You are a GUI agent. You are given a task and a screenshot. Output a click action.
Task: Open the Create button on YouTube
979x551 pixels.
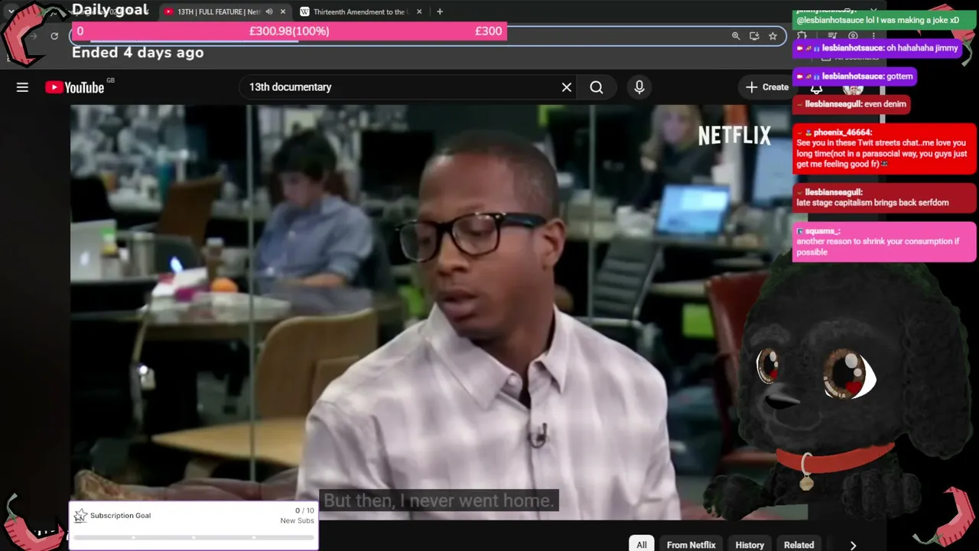coord(767,87)
